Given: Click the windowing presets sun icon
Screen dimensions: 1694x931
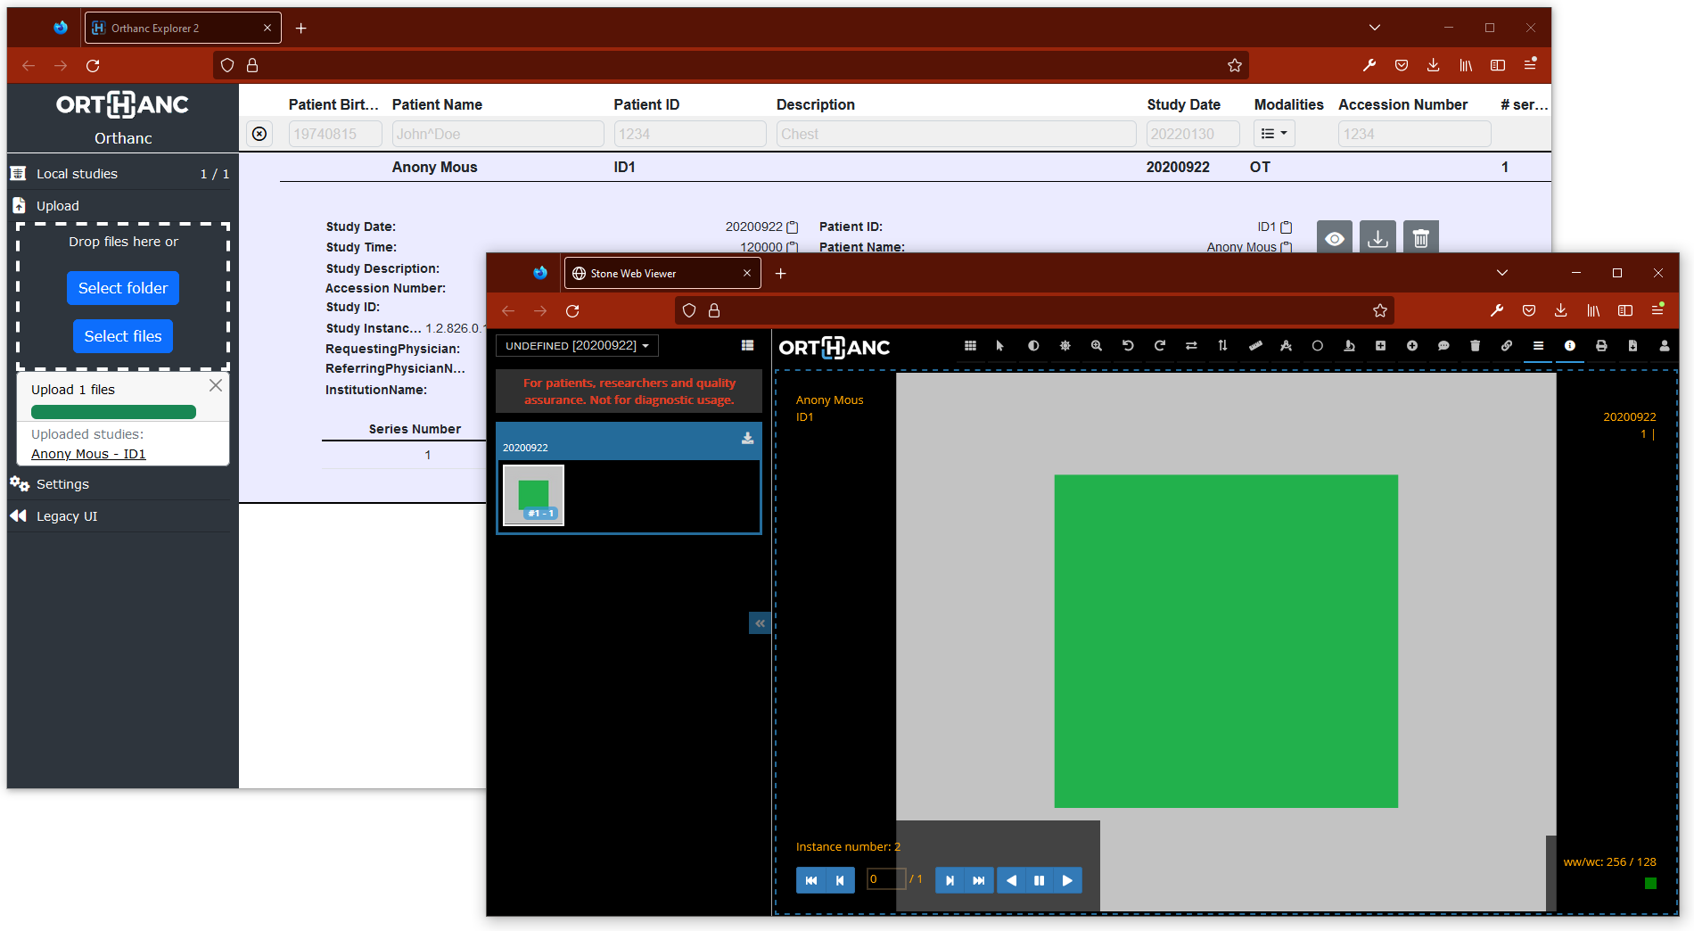Looking at the screenshot, I should pyautogui.click(x=1065, y=346).
